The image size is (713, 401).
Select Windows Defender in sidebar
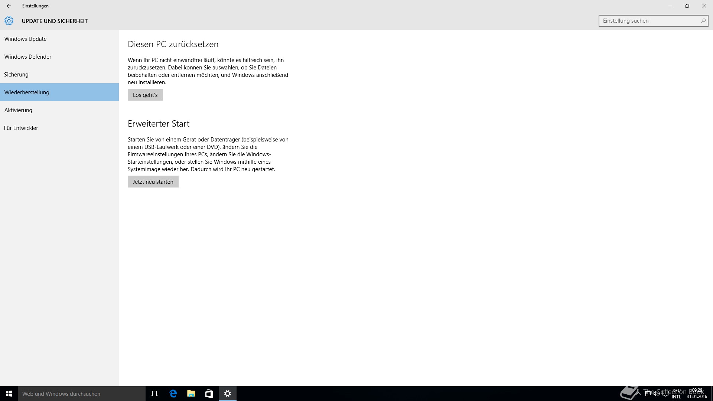pos(59,57)
